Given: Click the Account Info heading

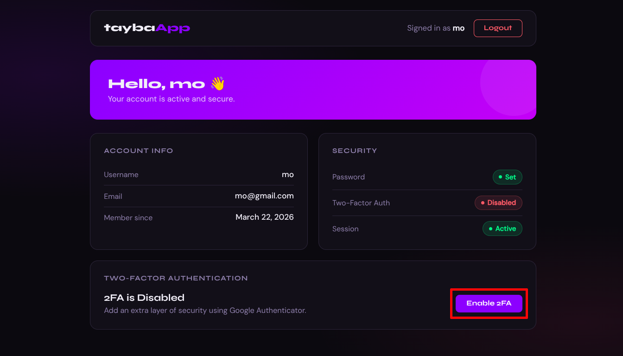Looking at the screenshot, I should click(x=138, y=151).
